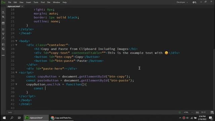The image size is (215, 121).
Task: Toggle INS insert mode in status bar
Action: [x=197, y=112]
